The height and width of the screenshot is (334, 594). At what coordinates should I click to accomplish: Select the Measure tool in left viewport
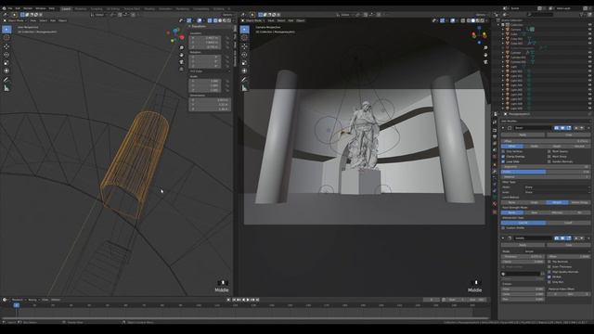6,88
